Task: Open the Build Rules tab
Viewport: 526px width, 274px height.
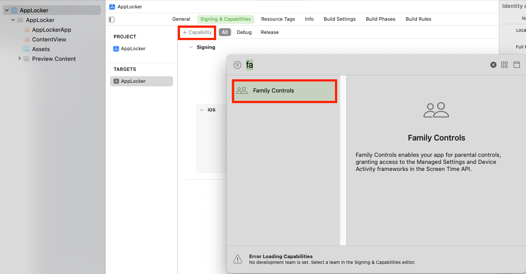Action: coord(418,19)
